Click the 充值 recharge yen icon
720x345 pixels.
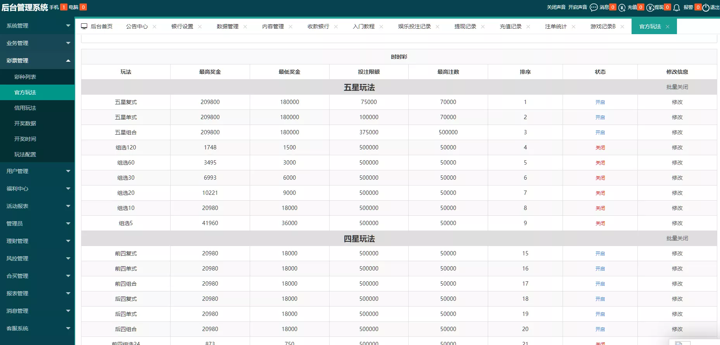coord(622,7)
